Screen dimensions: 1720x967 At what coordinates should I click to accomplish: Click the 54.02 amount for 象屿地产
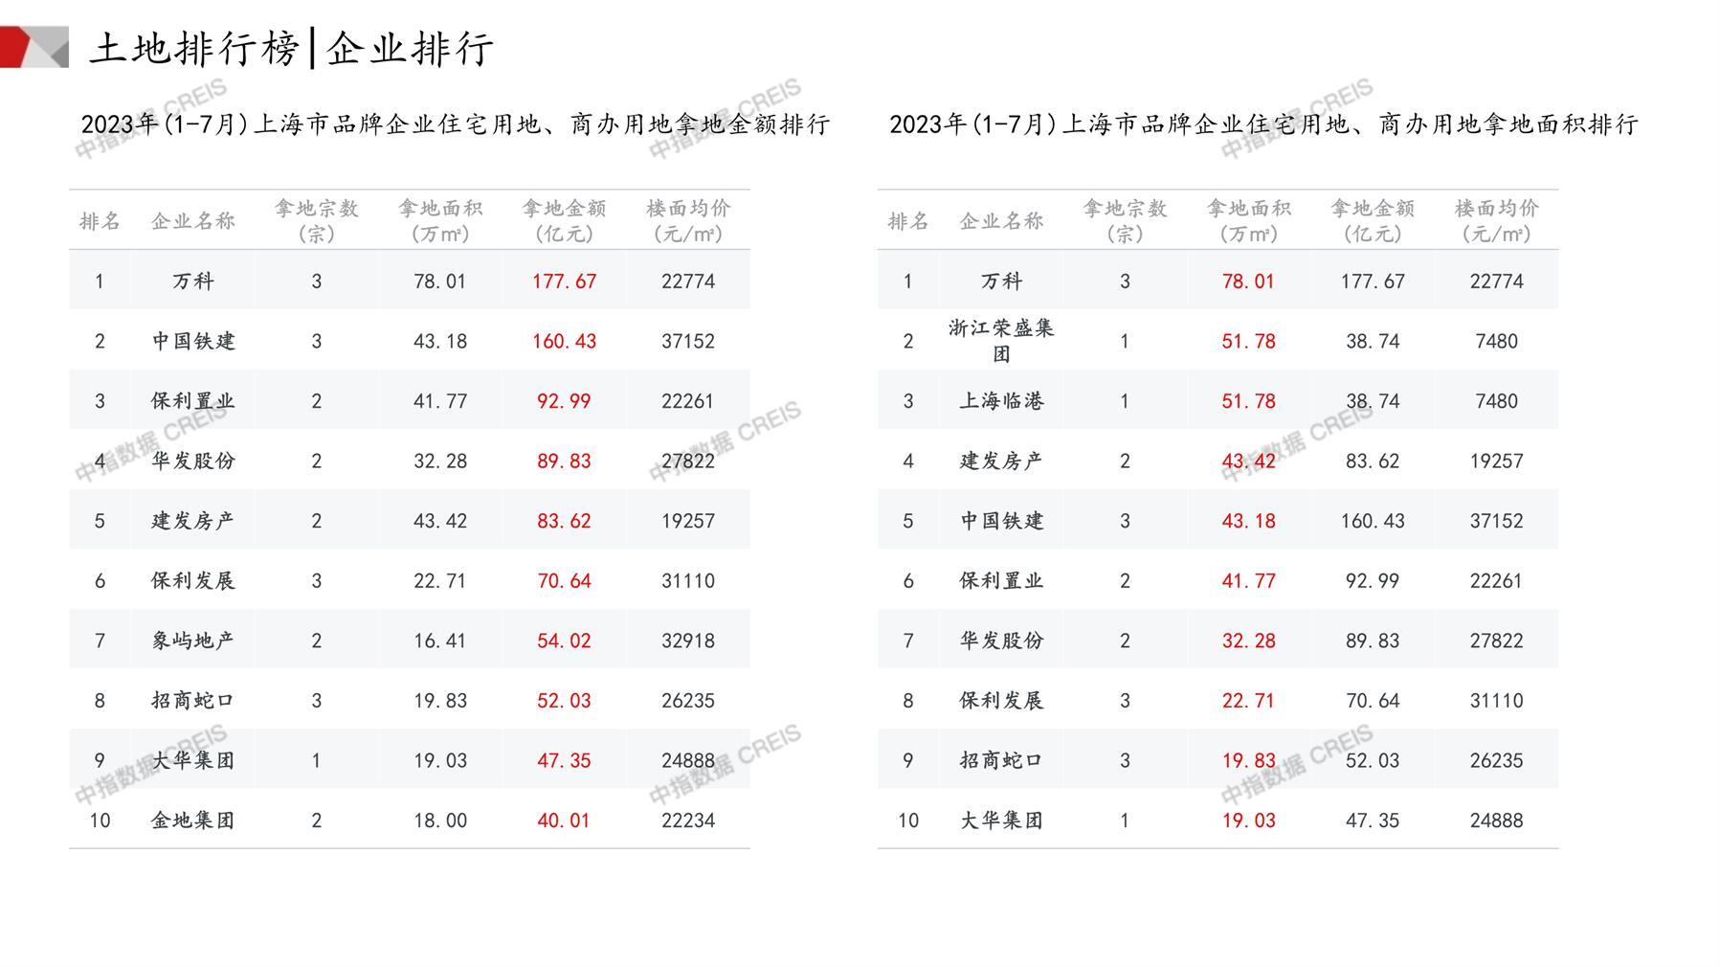(564, 641)
